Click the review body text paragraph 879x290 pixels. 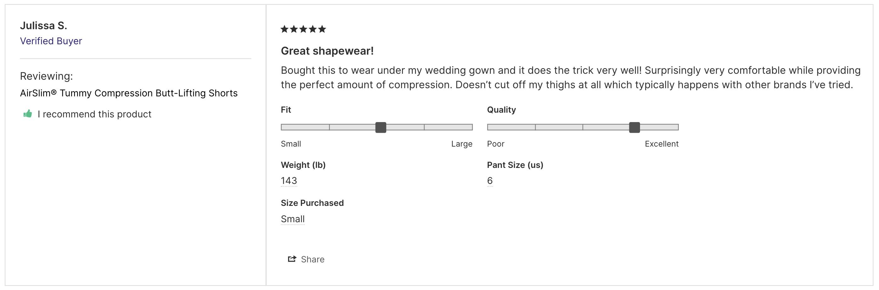[x=570, y=78]
